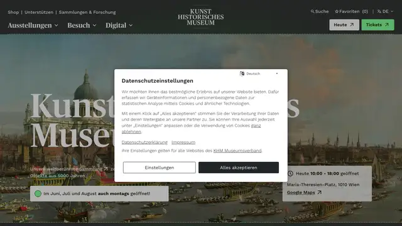Click the search magnifier icon
Image resolution: width=402 pixels, height=226 pixels.
312,11
